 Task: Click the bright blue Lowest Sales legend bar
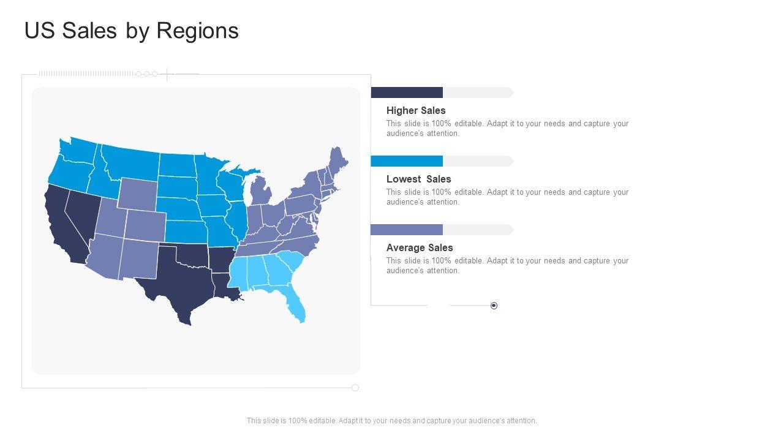tap(407, 161)
